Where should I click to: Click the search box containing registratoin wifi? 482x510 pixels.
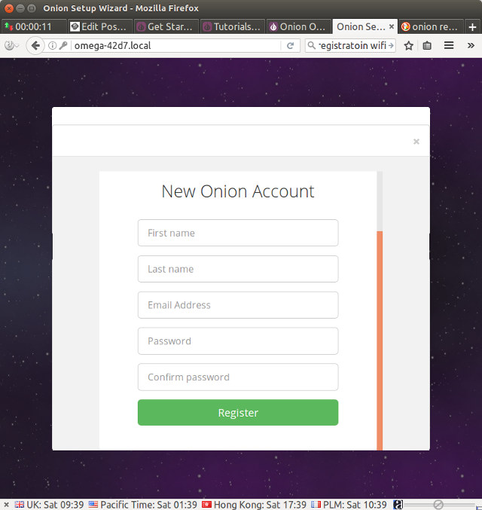352,45
